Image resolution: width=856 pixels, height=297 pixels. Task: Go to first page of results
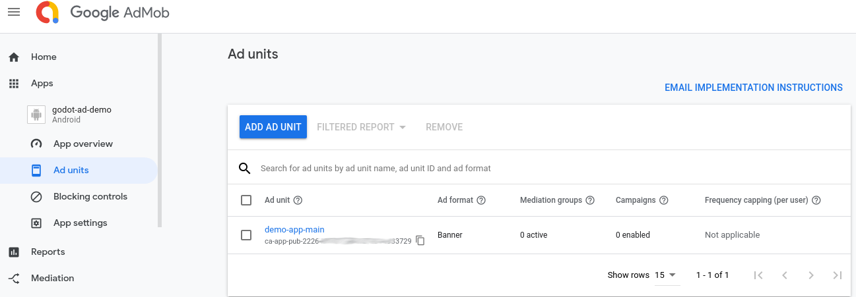(x=758, y=275)
